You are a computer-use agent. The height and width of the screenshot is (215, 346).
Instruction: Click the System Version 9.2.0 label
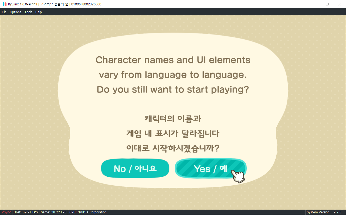(x=324, y=212)
